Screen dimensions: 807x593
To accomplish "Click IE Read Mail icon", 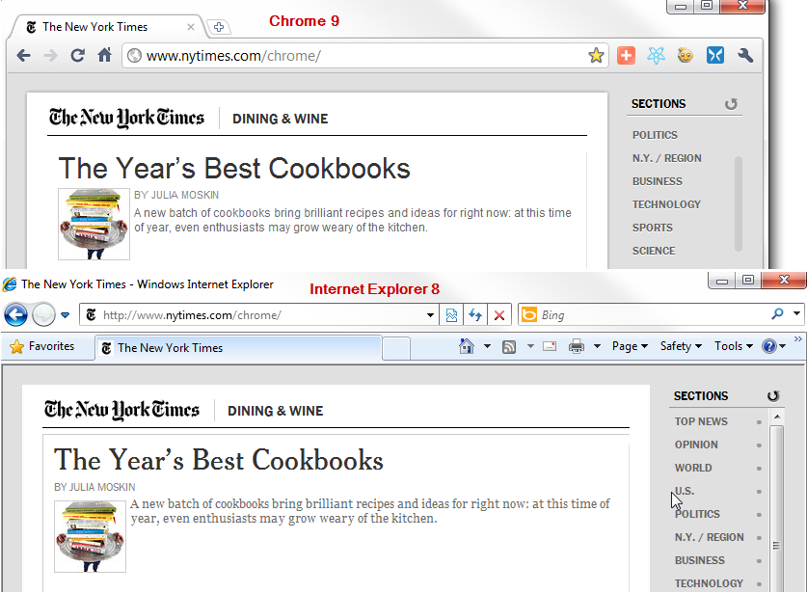I will pos(550,346).
